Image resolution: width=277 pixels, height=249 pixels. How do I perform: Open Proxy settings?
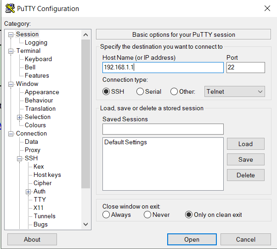coord(33,150)
